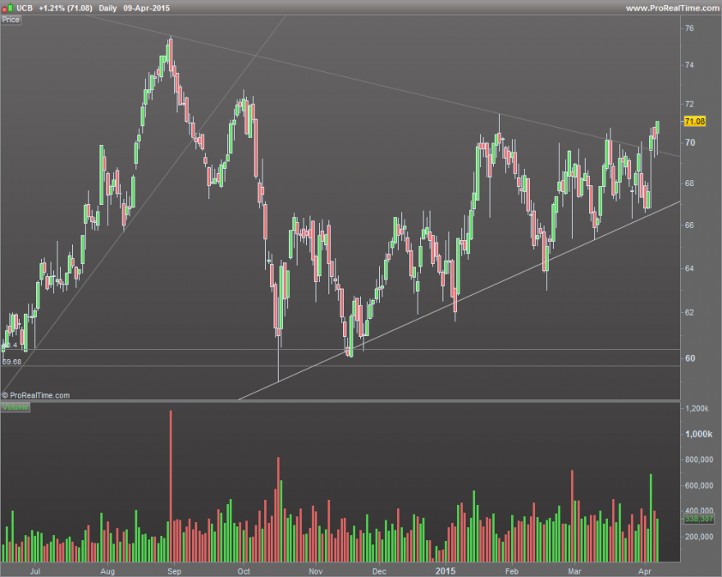This screenshot has height=577, width=722.
Task: Click the Feb month label
Action: [x=512, y=571]
